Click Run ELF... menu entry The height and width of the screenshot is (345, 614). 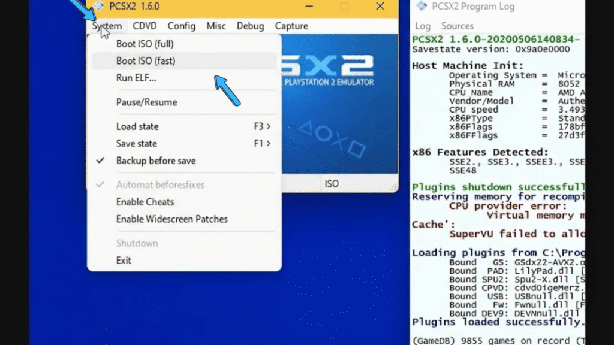136,78
